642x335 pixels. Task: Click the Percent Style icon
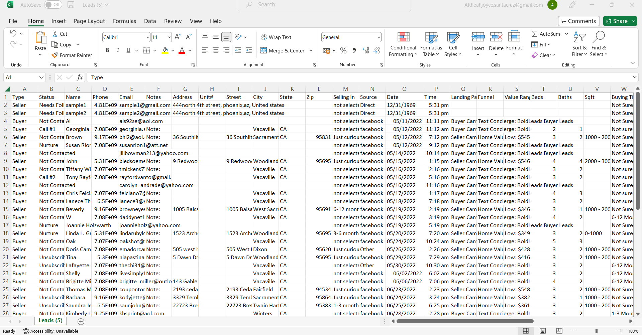[343, 50]
